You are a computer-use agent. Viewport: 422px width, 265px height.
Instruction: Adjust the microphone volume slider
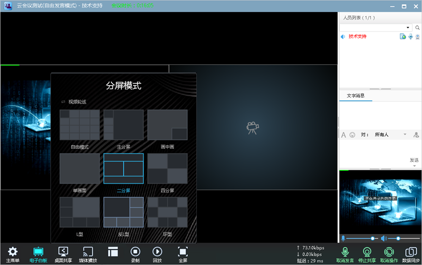click(372, 239)
